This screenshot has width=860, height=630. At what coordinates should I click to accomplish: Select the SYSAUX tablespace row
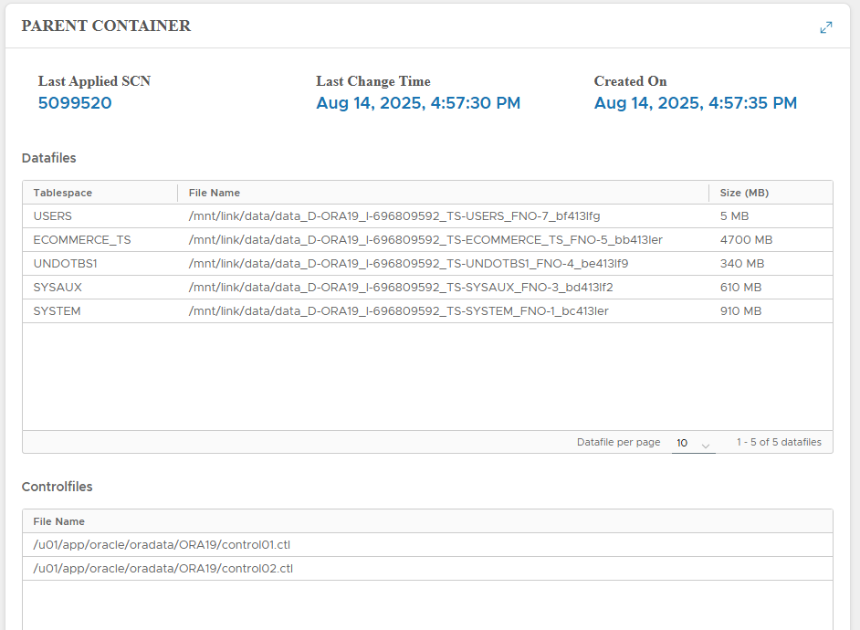[x=58, y=288]
